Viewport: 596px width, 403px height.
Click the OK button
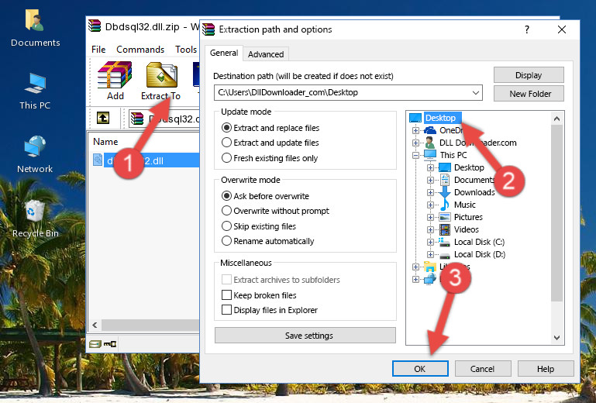coord(420,369)
